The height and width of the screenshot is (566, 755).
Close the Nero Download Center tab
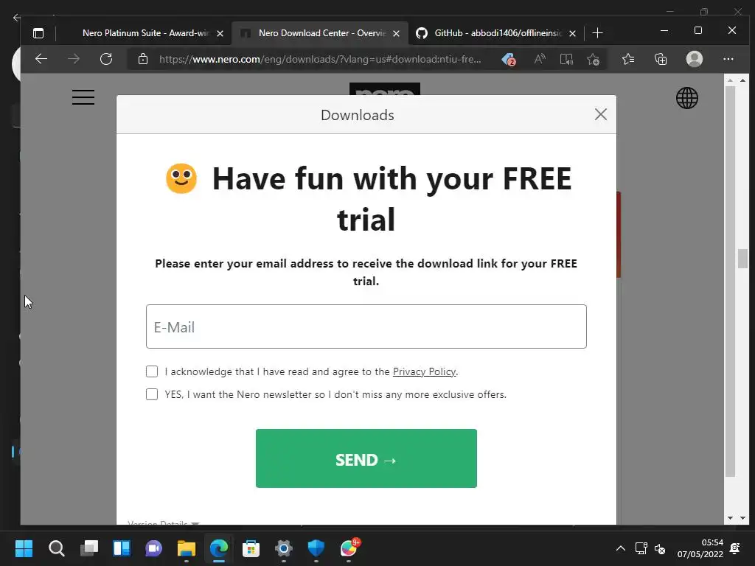click(x=396, y=33)
